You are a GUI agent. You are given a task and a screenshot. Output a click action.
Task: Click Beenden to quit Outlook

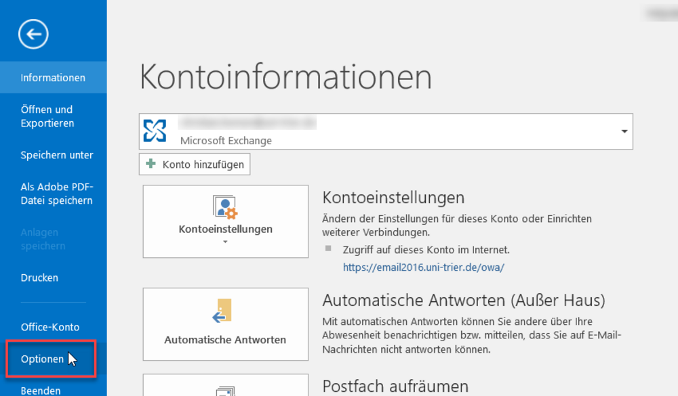click(x=41, y=390)
